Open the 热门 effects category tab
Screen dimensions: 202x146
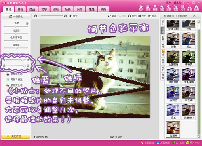pos(163,23)
